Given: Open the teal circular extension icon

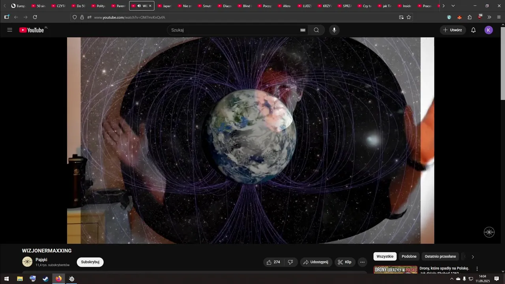Looking at the screenshot, I should click(449, 17).
